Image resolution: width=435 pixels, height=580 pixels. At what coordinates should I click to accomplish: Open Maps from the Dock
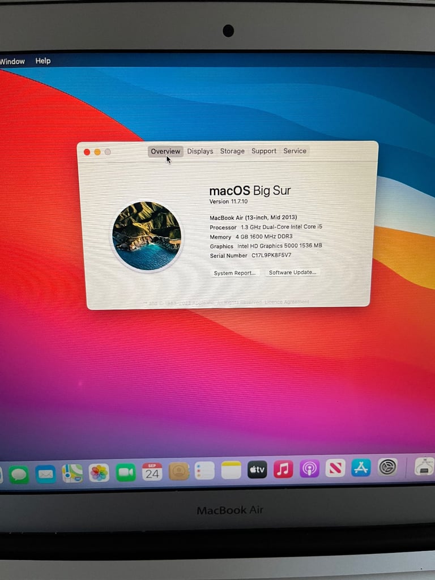point(72,474)
